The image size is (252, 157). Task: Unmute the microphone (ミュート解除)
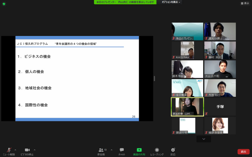pyautogui.click(x=9, y=150)
